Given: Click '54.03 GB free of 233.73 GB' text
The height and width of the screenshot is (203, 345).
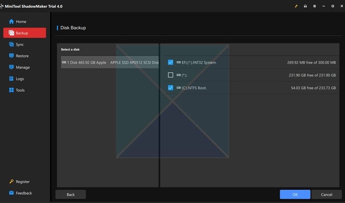Looking at the screenshot, I should click(313, 88).
